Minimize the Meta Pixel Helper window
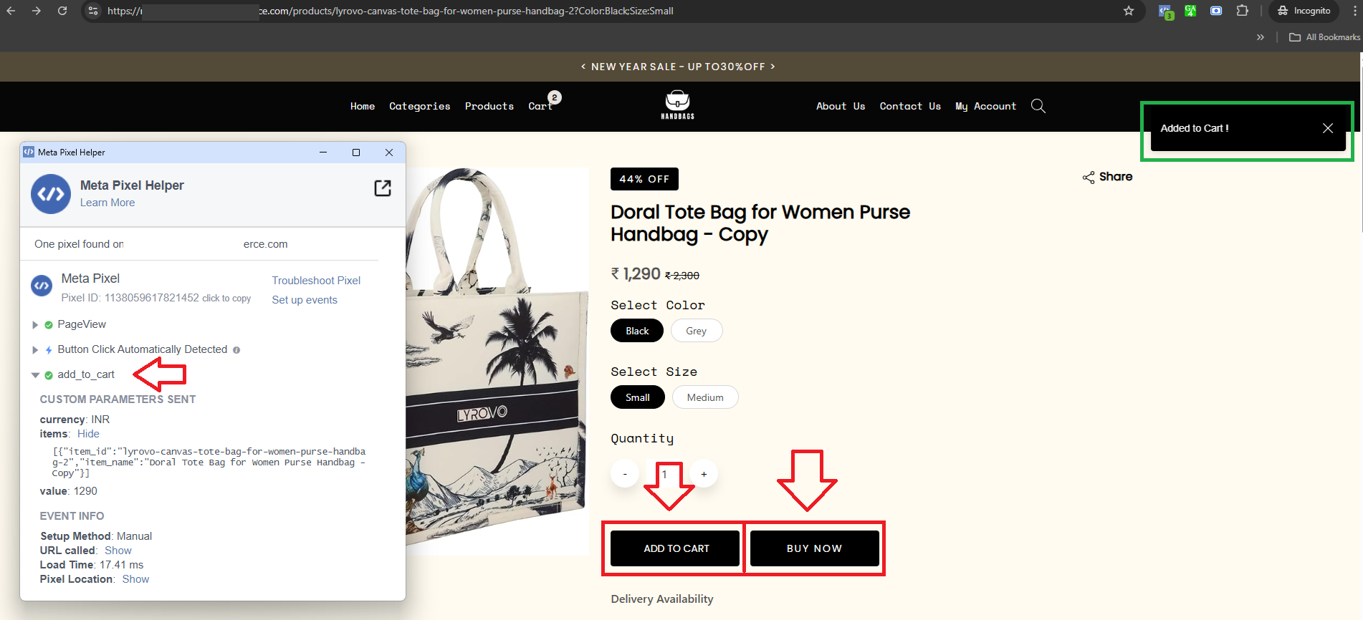Image resolution: width=1363 pixels, height=620 pixels. click(323, 152)
